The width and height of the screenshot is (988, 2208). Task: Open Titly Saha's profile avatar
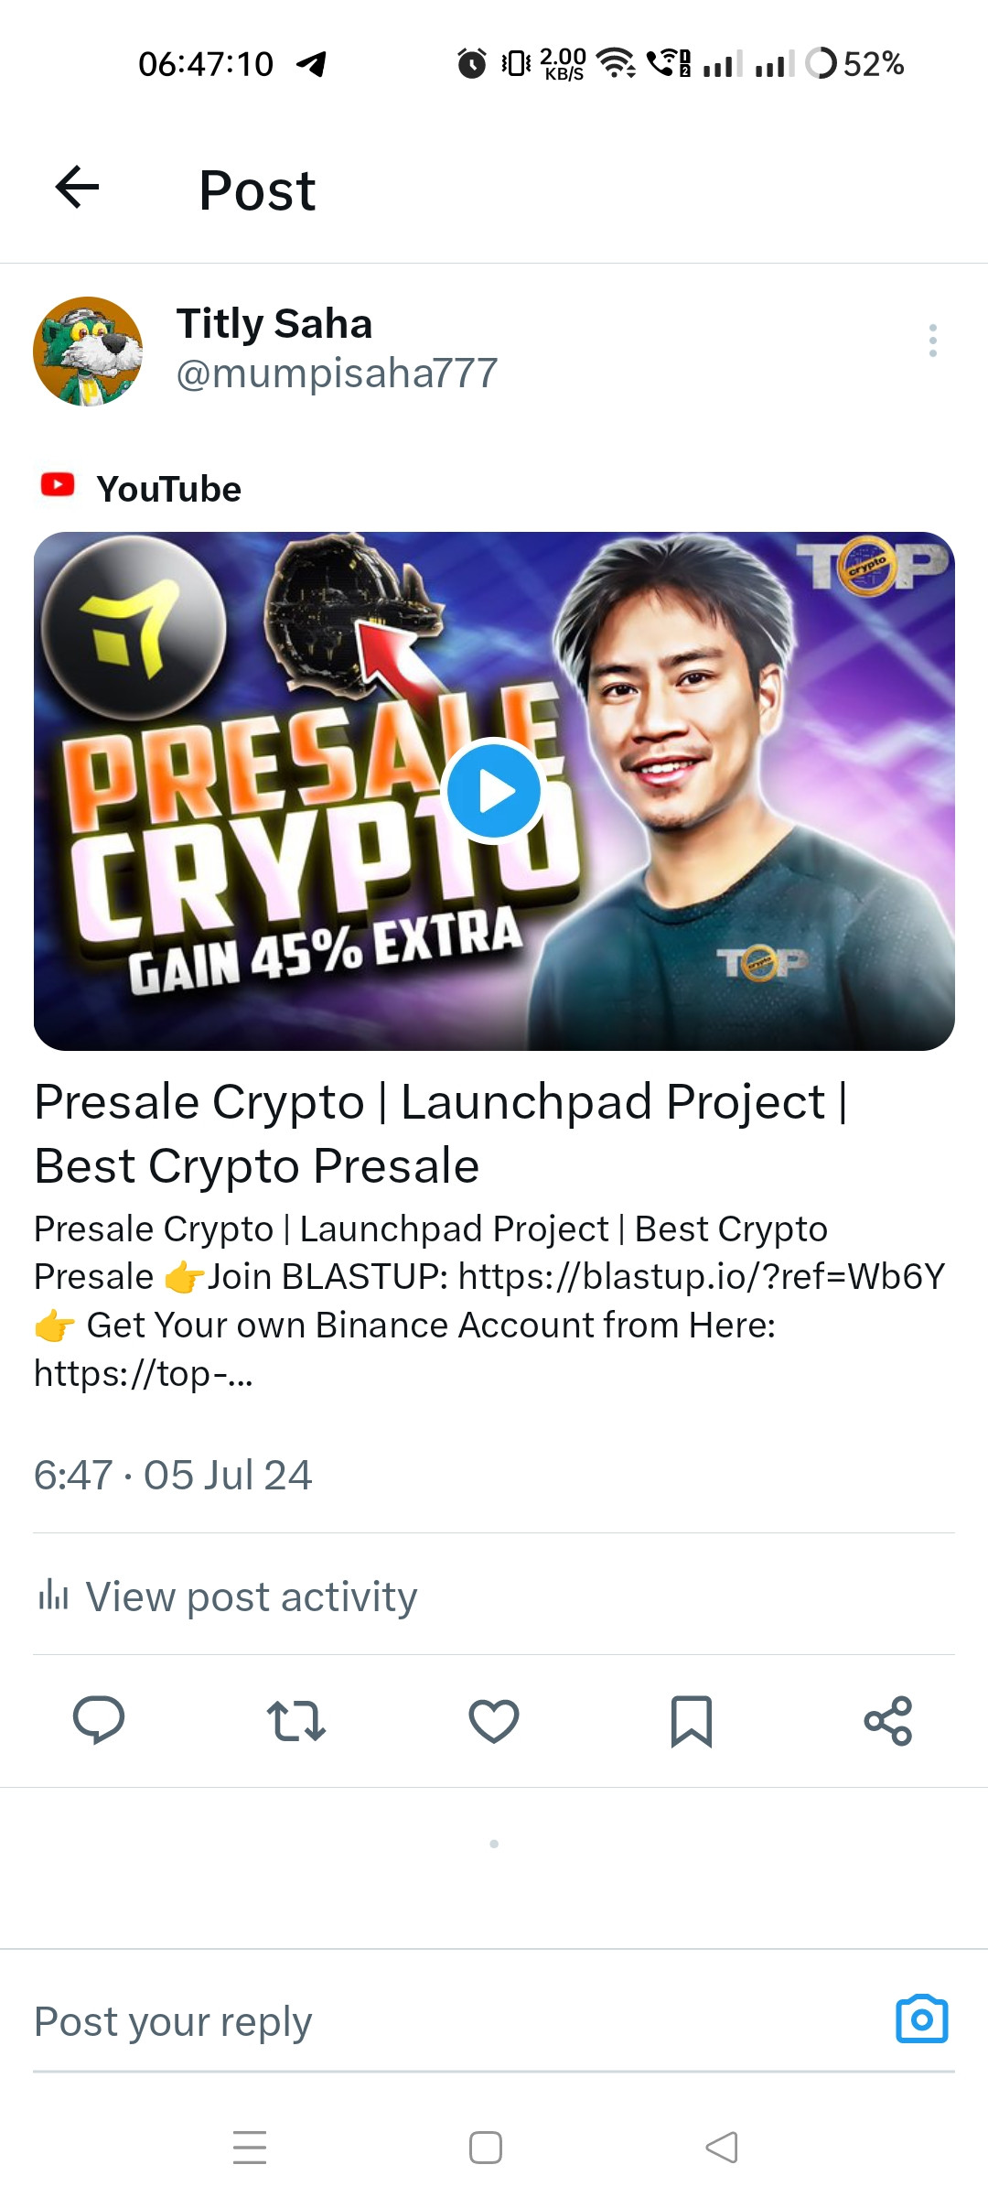(x=88, y=351)
